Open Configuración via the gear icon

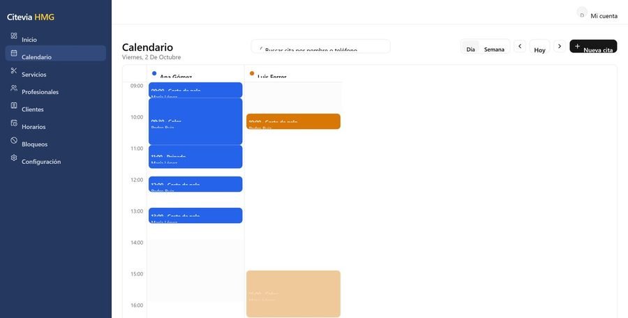click(x=14, y=158)
